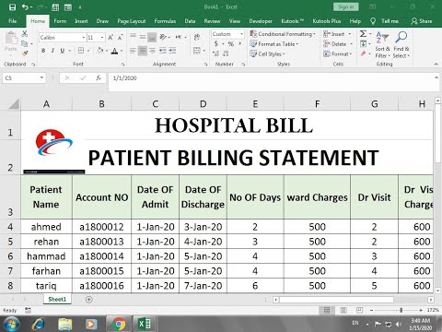
Task: Click the Windows Start button
Action: point(11,324)
